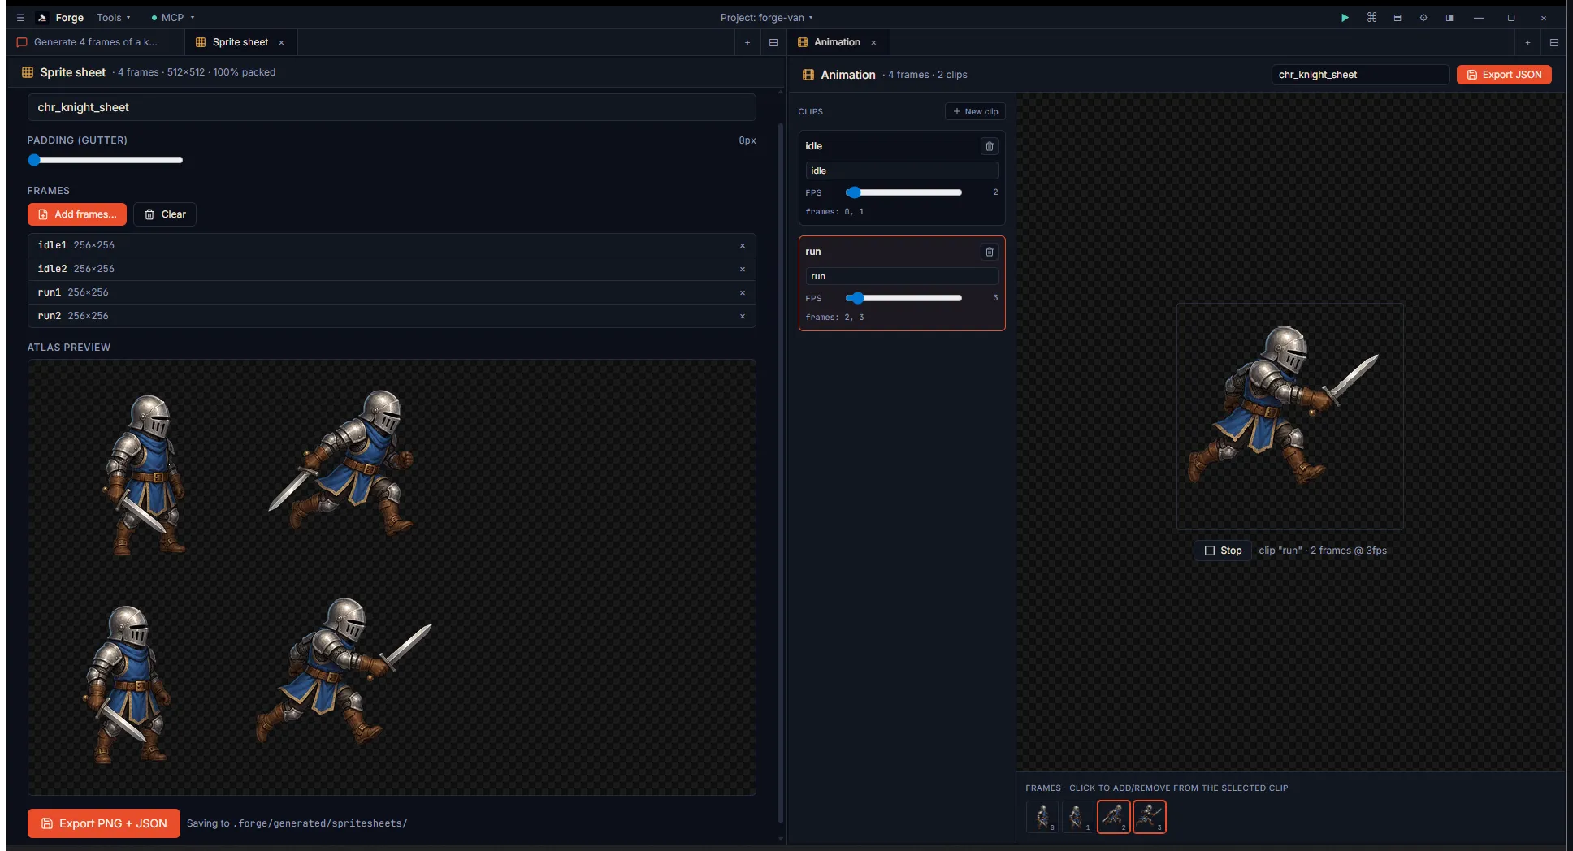This screenshot has height=851, width=1573.
Task: Add a new tab in the left pane
Action: (747, 42)
